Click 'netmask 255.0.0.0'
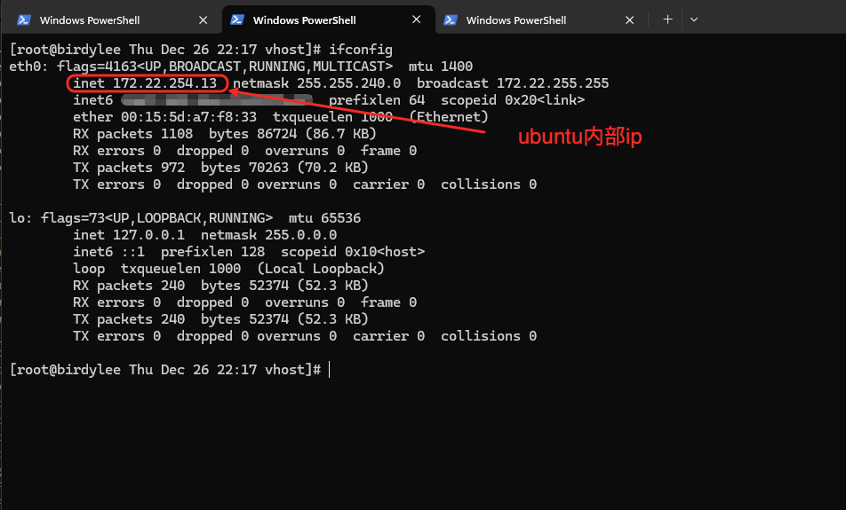Screen dimensions: 846x510 [268, 235]
